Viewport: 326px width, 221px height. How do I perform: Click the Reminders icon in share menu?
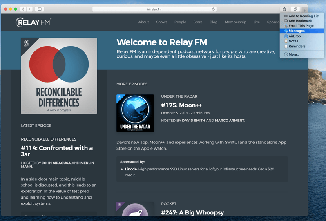click(286, 46)
